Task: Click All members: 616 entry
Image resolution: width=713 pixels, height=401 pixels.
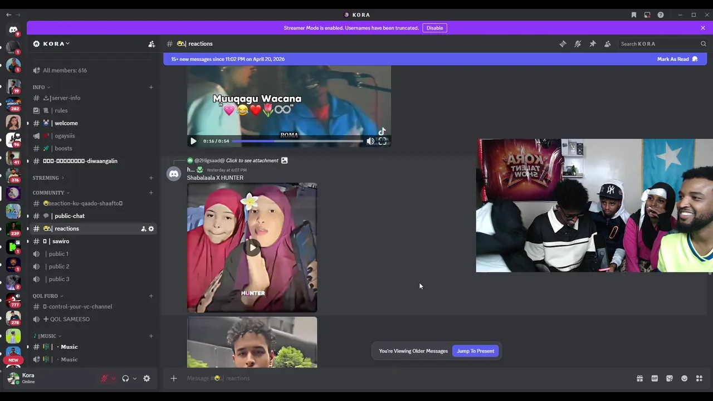Action: 94,70
